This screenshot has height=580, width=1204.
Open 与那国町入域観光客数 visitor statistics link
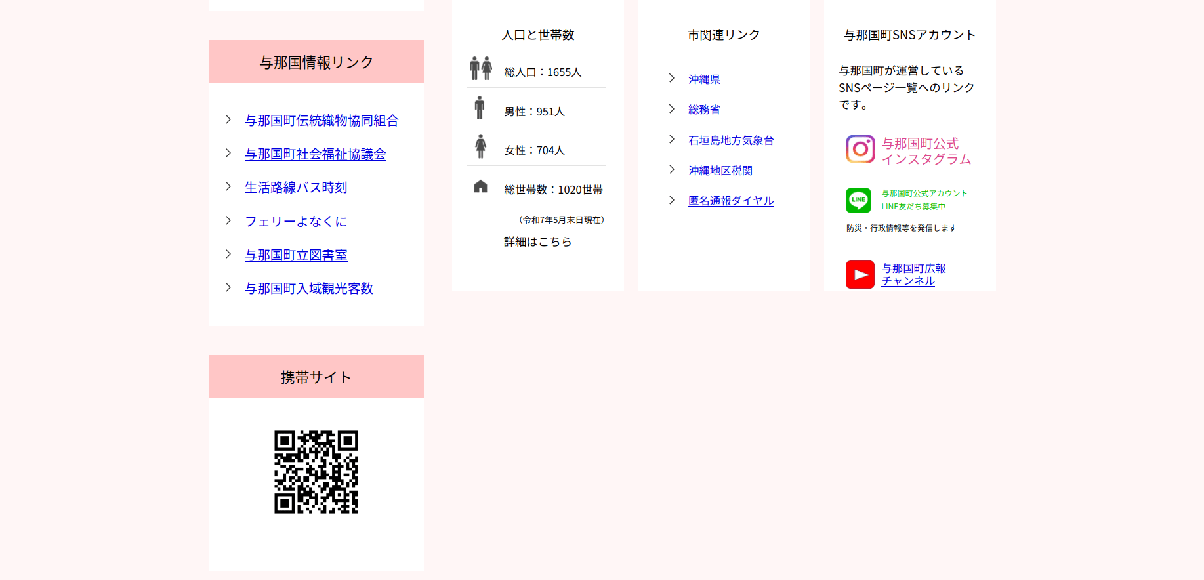pos(308,289)
